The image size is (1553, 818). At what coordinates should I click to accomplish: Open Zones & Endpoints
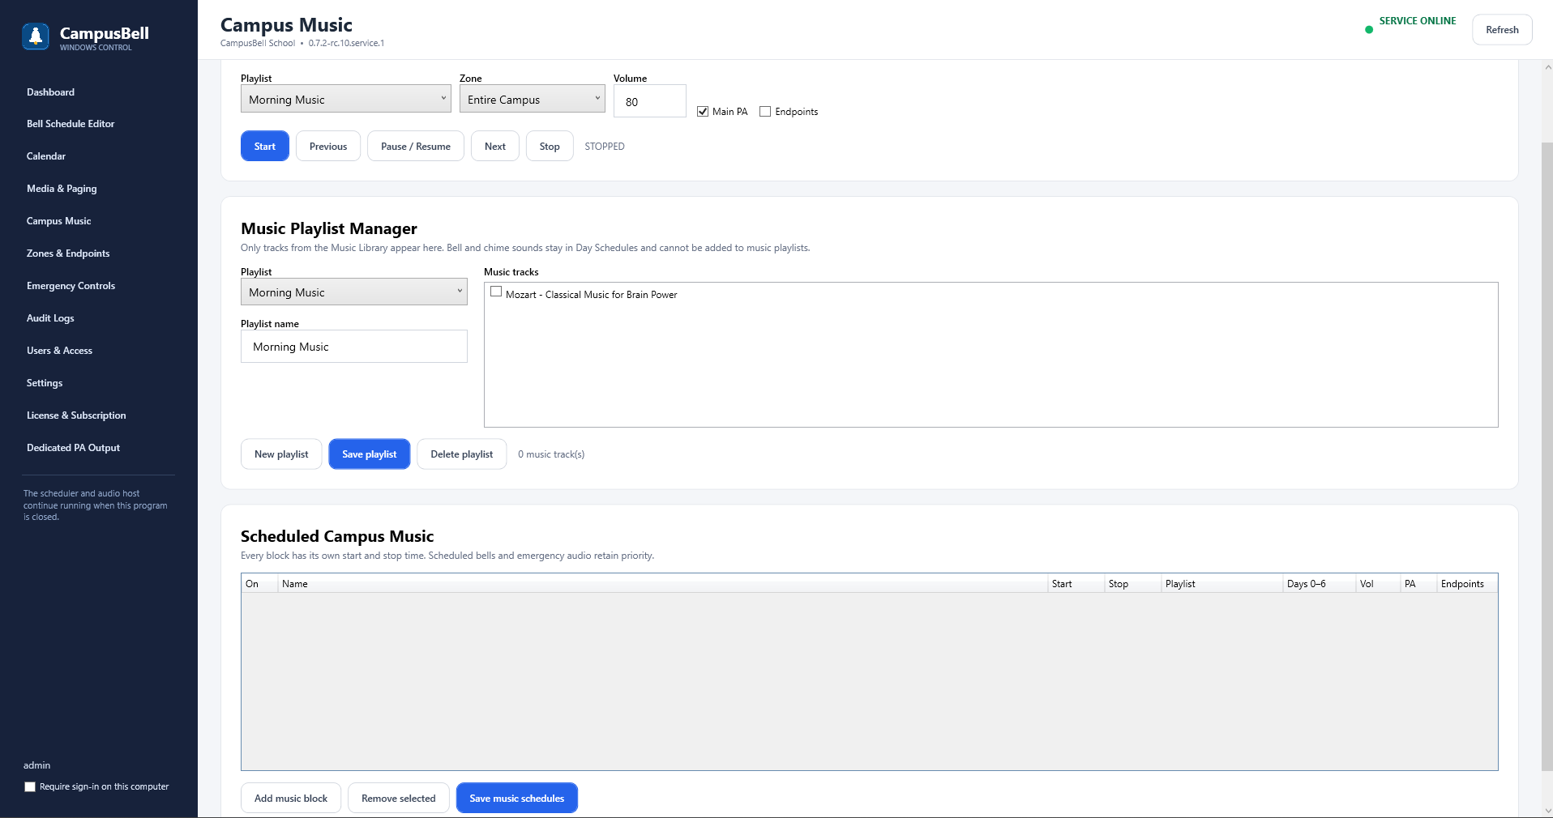(68, 253)
